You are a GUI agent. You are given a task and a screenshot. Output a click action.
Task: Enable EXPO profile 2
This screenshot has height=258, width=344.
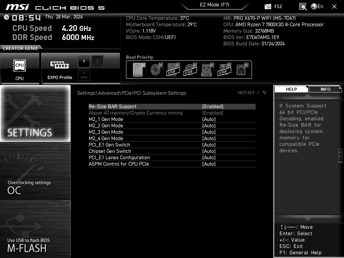point(97,61)
